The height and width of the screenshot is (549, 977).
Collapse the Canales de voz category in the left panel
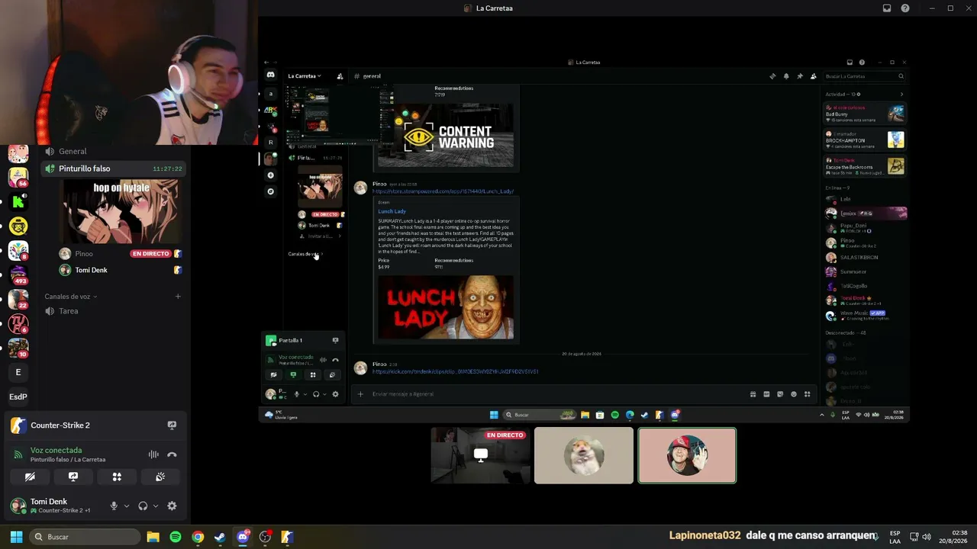pyautogui.click(x=71, y=297)
